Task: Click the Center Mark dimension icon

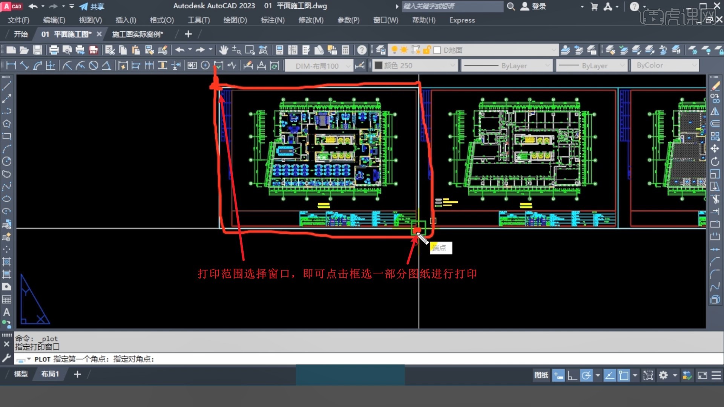Action: click(x=205, y=66)
